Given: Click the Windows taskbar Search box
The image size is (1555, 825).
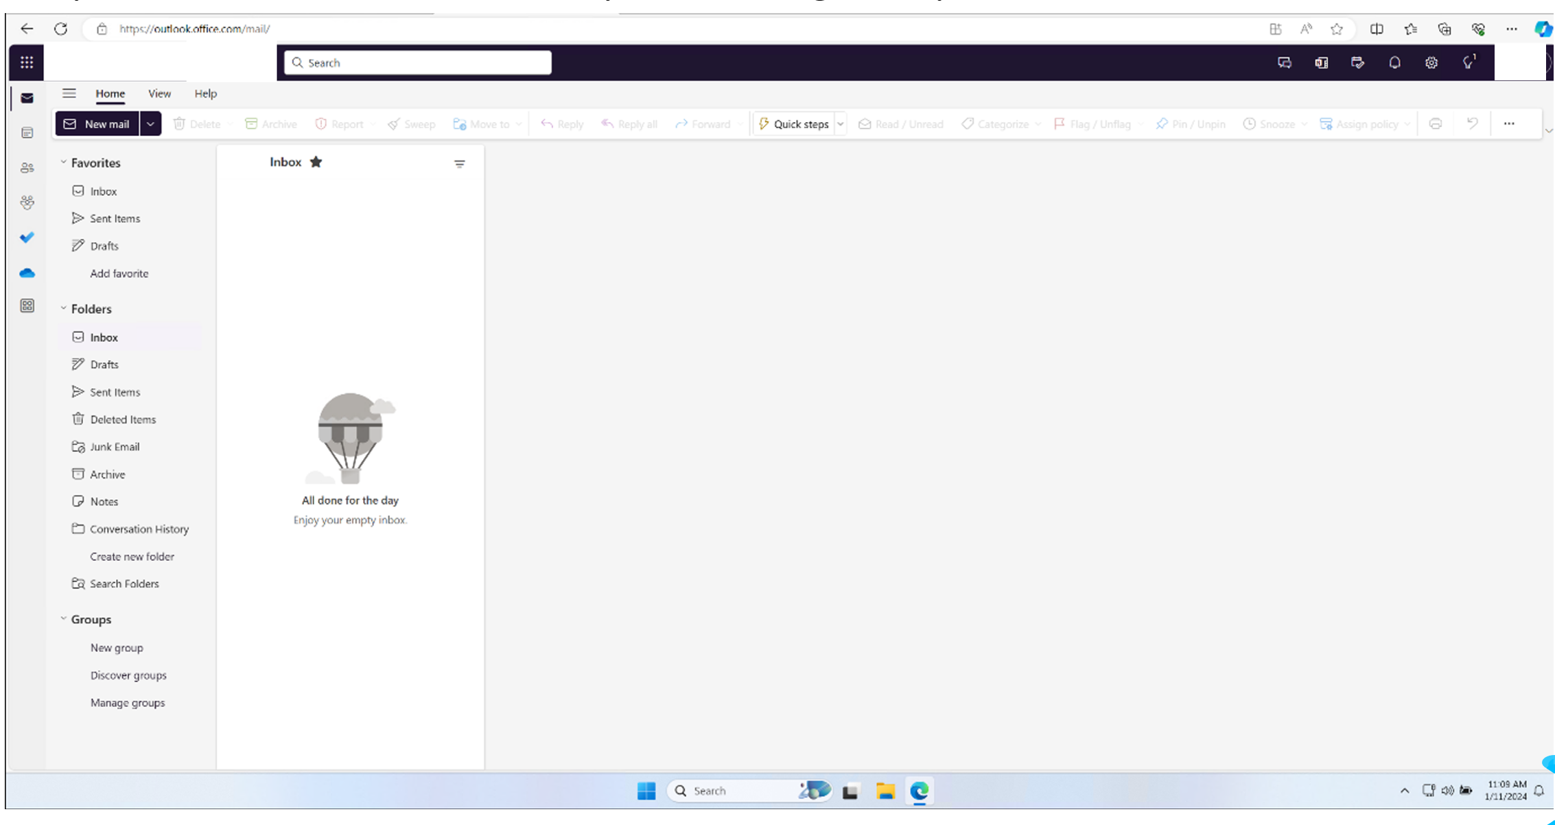Looking at the screenshot, I should (x=749, y=791).
